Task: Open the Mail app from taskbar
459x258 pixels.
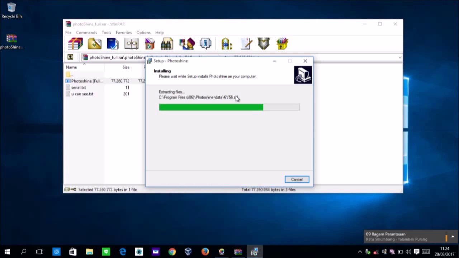Action: [155, 252]
